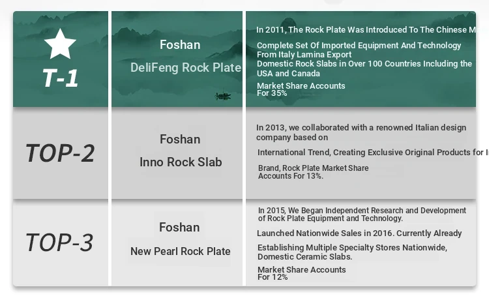Click the Inno Rock Slab name
This screenshot has width=489, height=300.
coord(181,162)
